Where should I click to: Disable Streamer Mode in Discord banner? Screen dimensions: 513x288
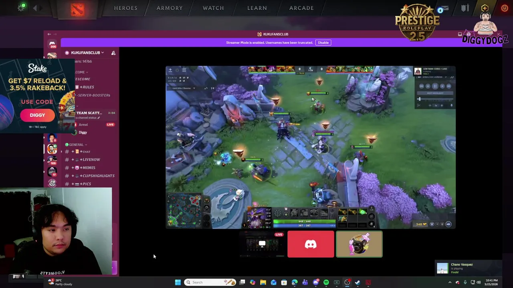click(x=323, y=42)
